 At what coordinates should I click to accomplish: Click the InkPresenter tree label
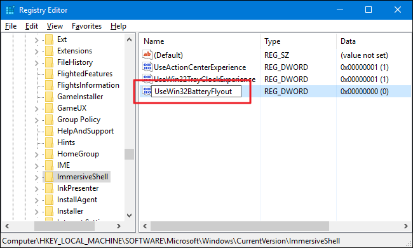pyautogui.click(x=78, y=188)
